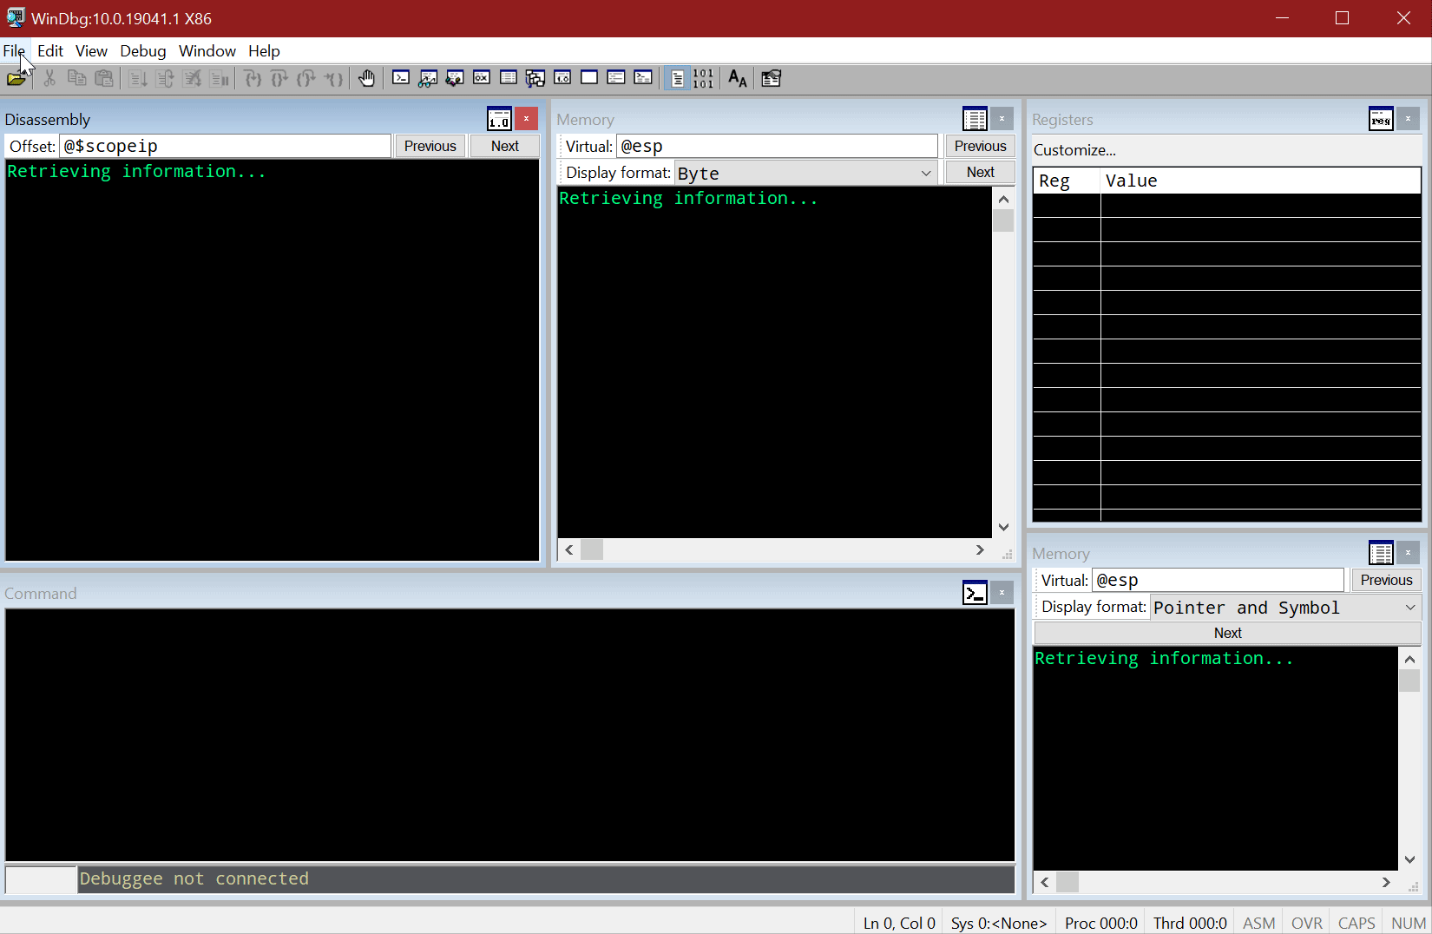
Task: Click the Run to Cursor toolbar icon
Action: click(x=334, y=78)
